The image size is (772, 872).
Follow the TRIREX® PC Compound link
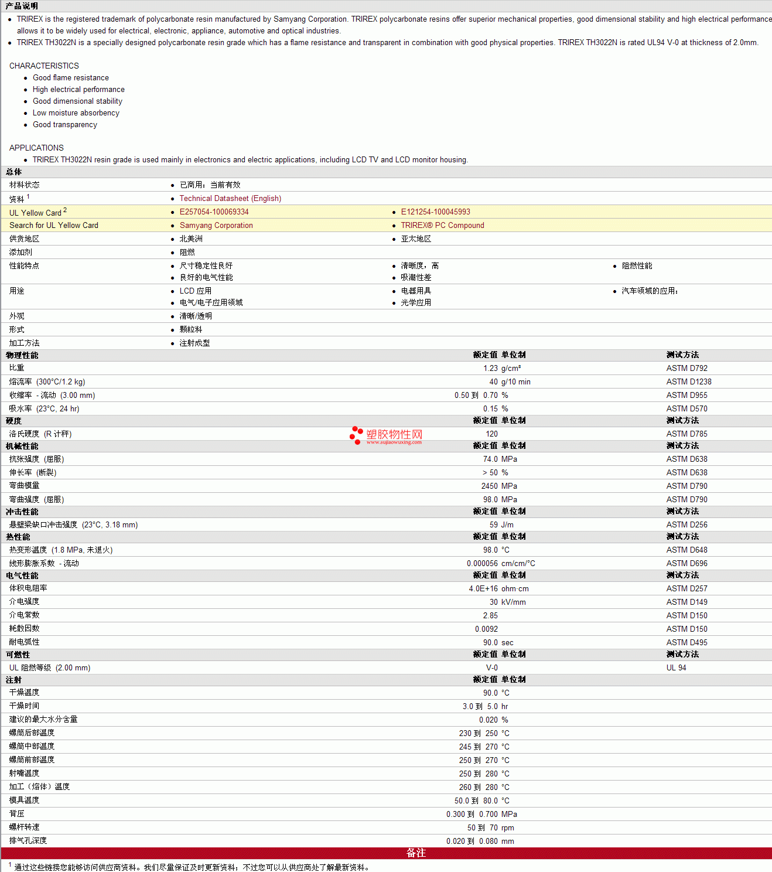pos(443,226)
